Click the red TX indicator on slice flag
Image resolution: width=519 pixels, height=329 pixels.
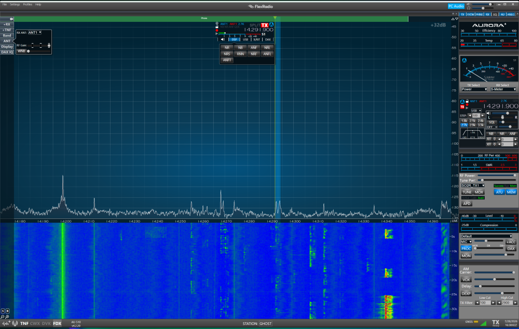pos(265,25)
